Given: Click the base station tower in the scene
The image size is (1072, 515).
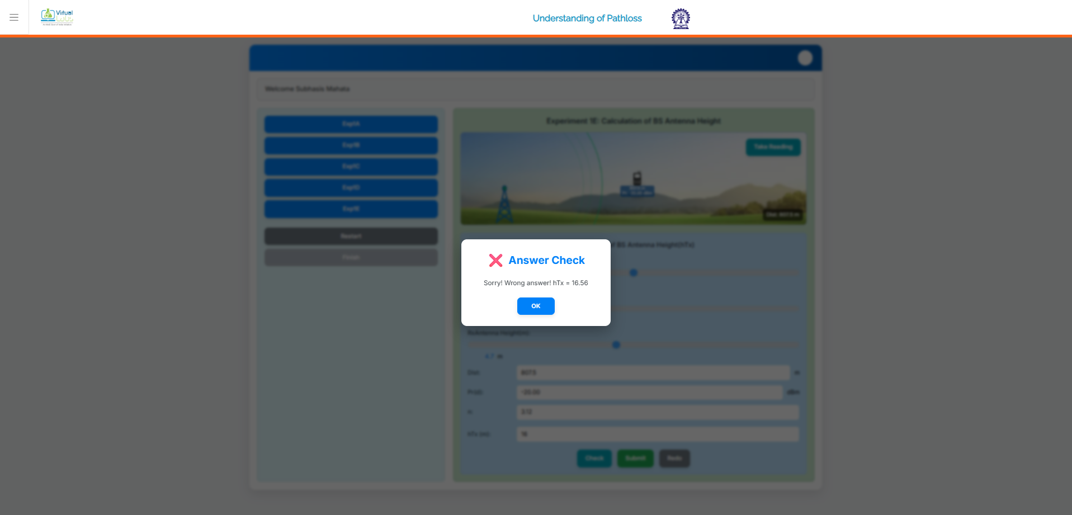Looking at the screenshot, I should [504, 204].
